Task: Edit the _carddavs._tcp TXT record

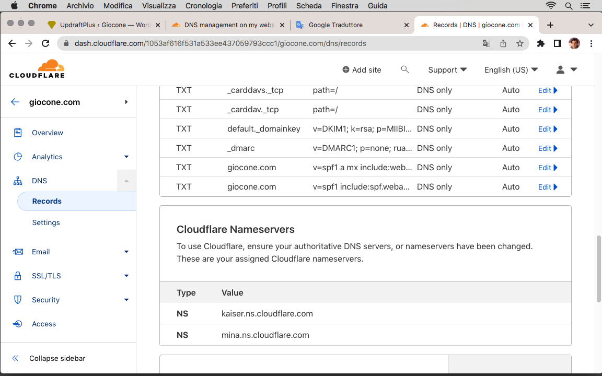Action: [548, 90]
